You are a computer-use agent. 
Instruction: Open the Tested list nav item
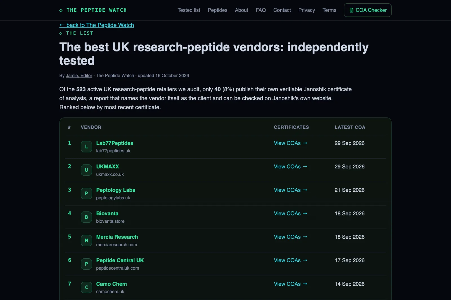pyautogui.click(x=189, y=10)
